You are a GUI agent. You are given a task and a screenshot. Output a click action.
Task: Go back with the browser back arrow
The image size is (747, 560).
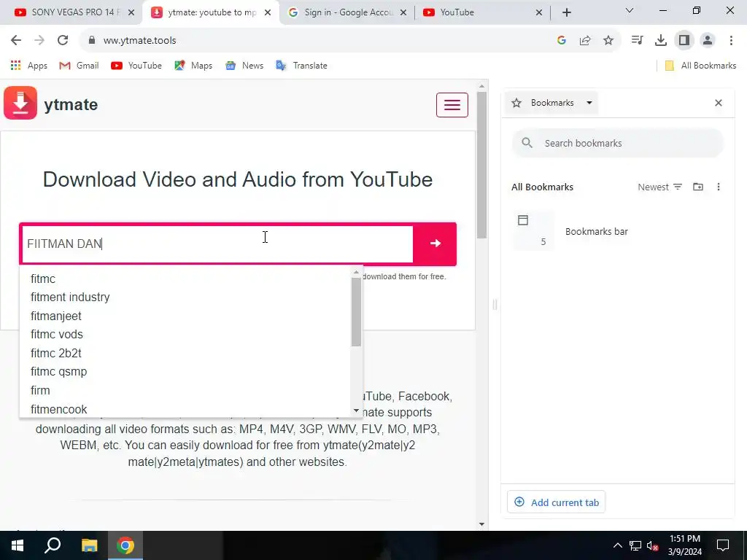tap(16, 41)
